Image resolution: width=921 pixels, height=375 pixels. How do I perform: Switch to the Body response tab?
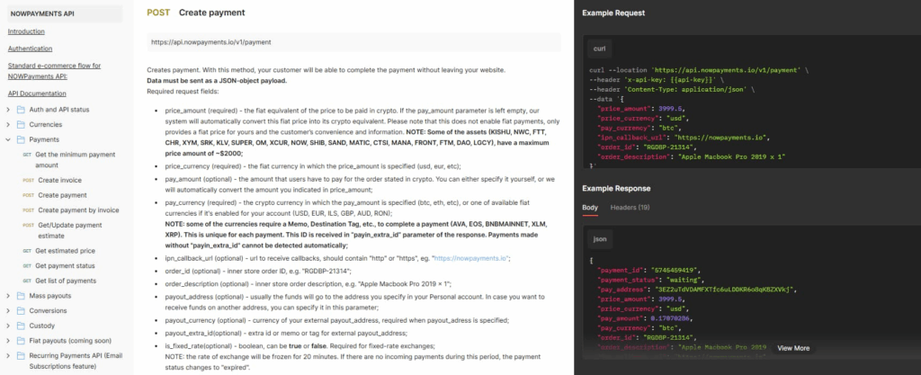[590, 207]
